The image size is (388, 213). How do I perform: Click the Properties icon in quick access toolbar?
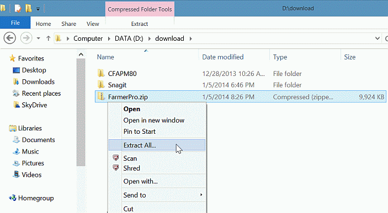(18, 8)
